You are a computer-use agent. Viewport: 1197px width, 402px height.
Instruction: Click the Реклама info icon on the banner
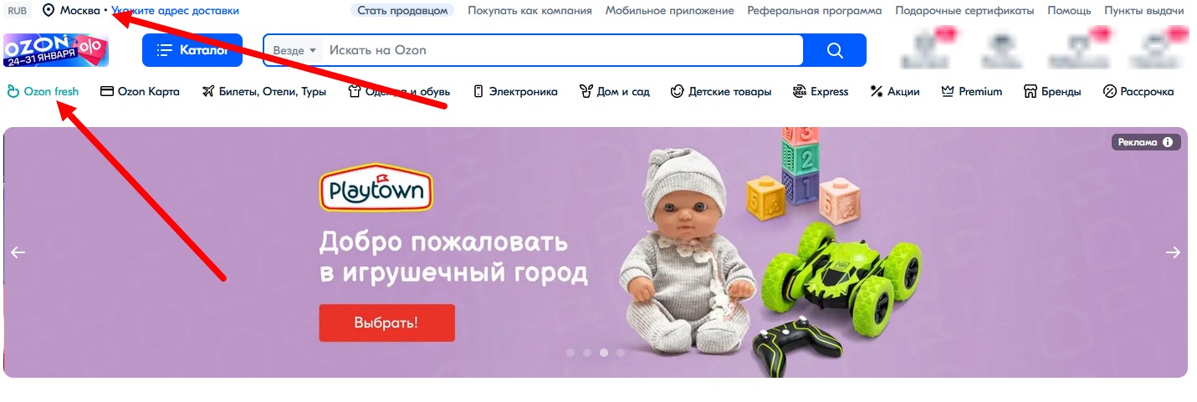(x=1168, y=143)
